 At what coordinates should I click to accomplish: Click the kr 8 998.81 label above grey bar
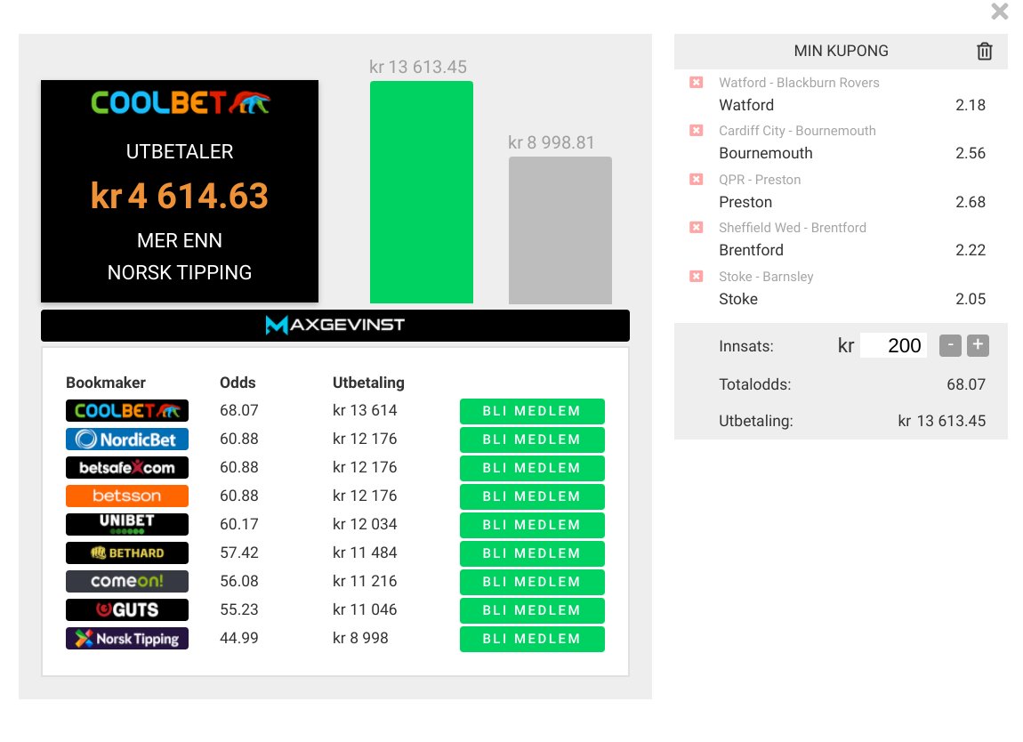[552, 143]
